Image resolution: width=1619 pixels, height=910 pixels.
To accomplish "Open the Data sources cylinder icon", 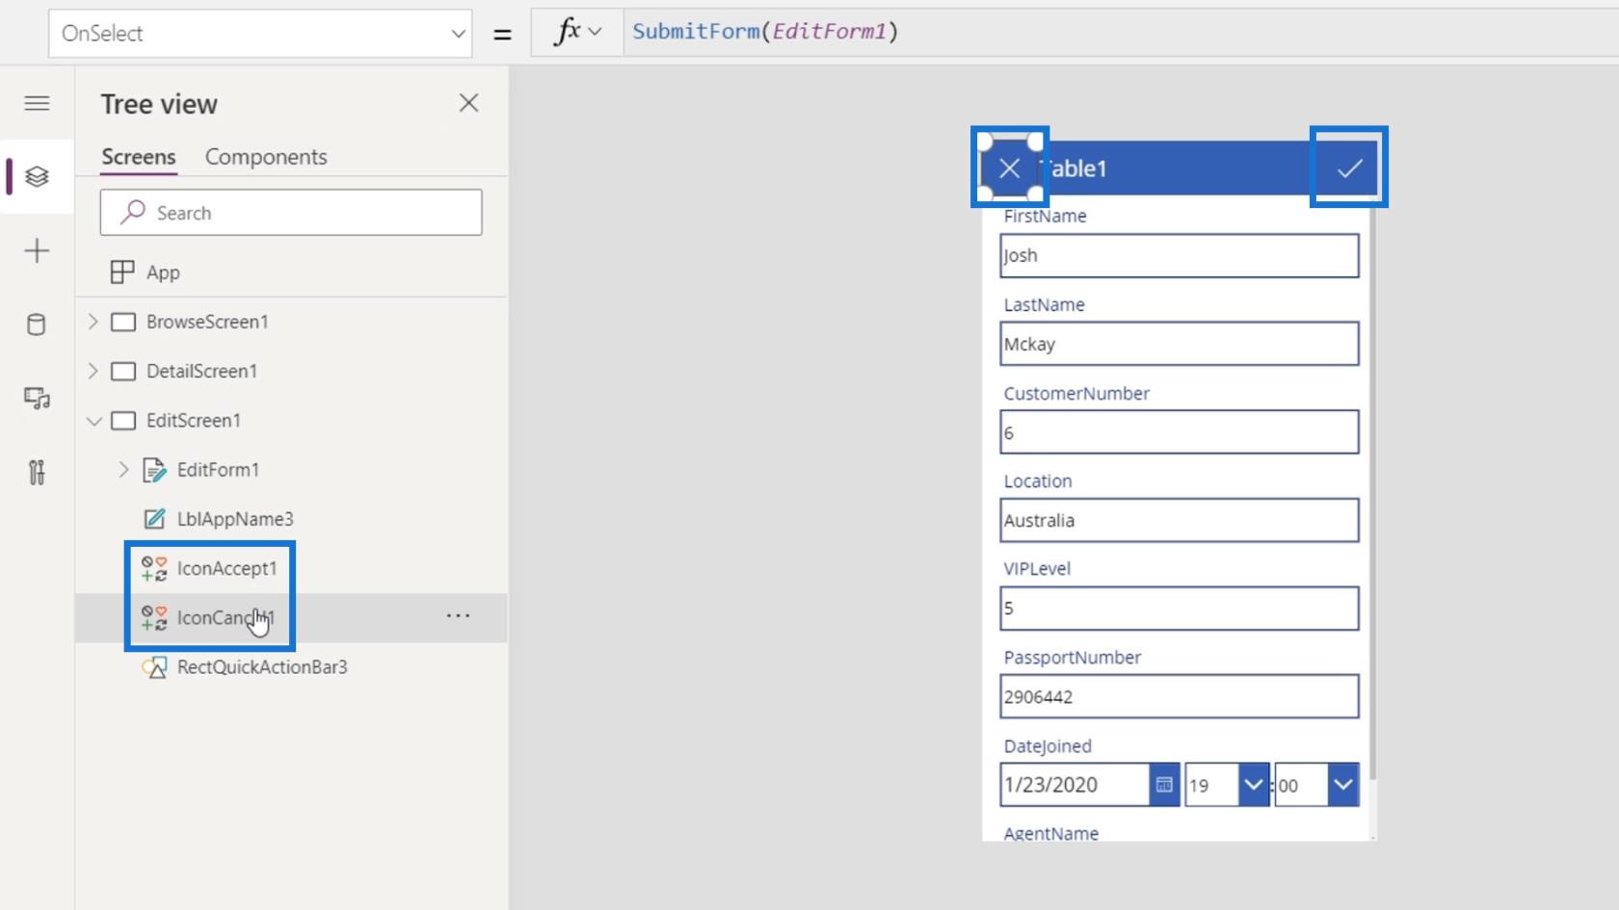I will [37, 325].
